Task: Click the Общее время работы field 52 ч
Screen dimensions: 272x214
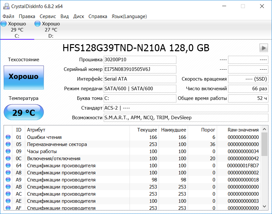Action: (x=248, y=98)
